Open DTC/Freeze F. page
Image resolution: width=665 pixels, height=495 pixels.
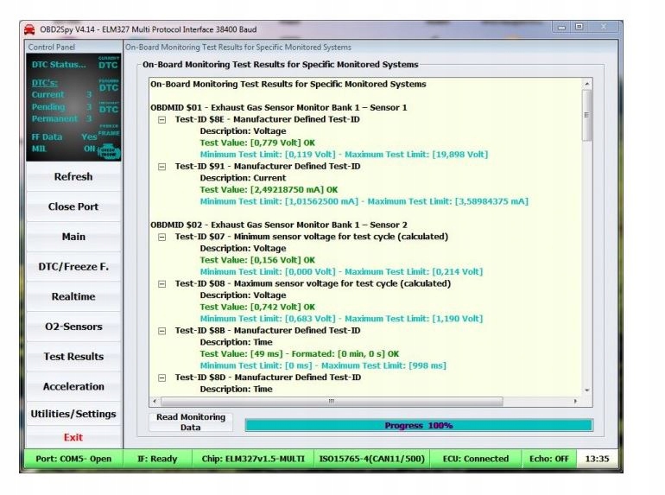tap(73, 267)
